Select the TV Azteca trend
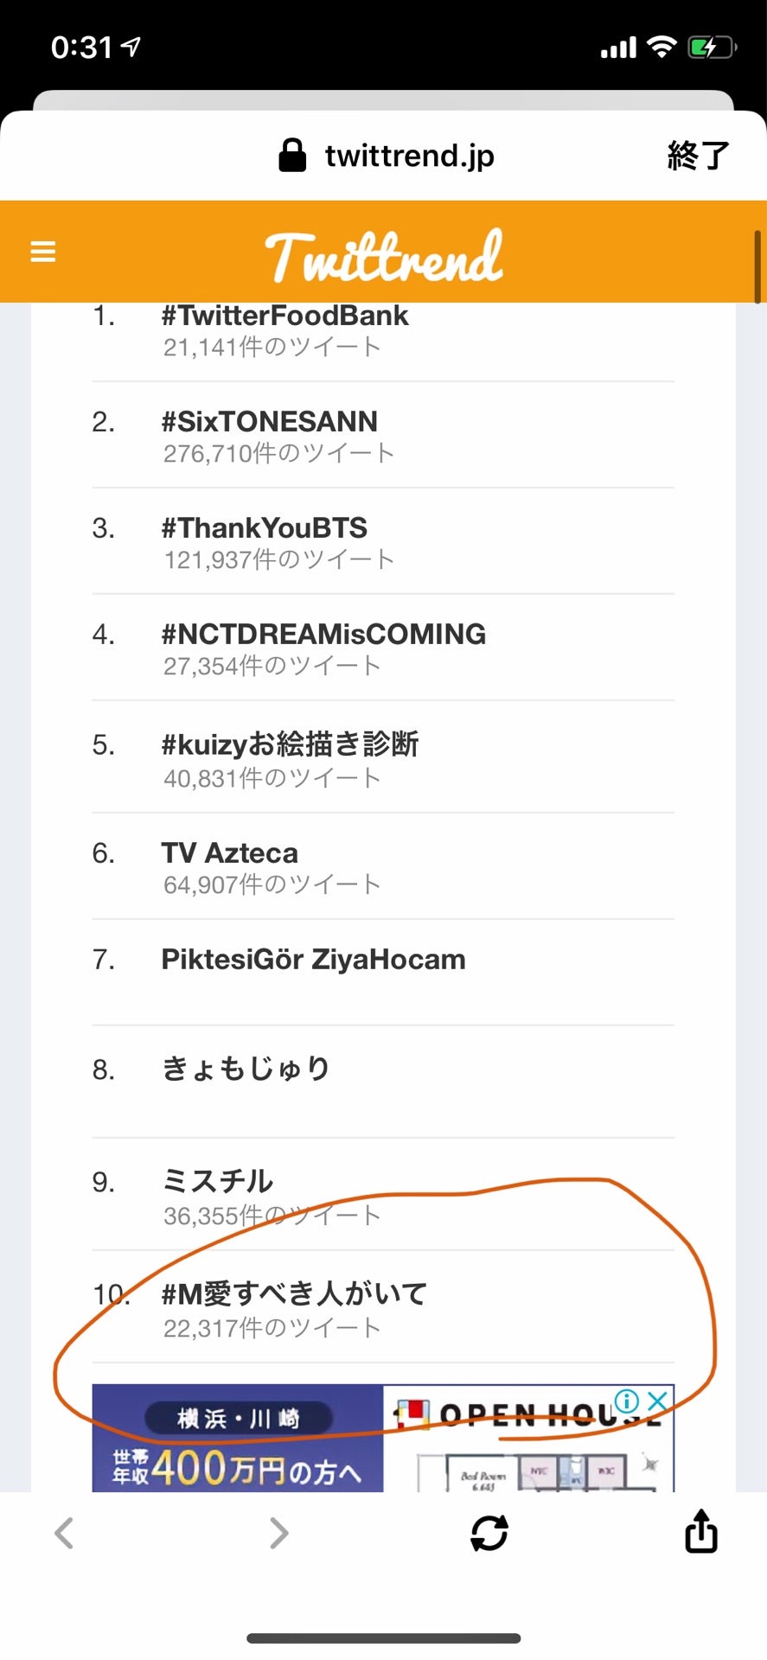The image size is (767, 1660). 230,853
